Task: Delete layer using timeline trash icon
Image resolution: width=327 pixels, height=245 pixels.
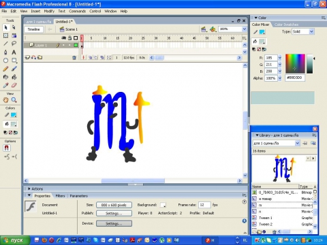Action: click(x=74, y=58)
